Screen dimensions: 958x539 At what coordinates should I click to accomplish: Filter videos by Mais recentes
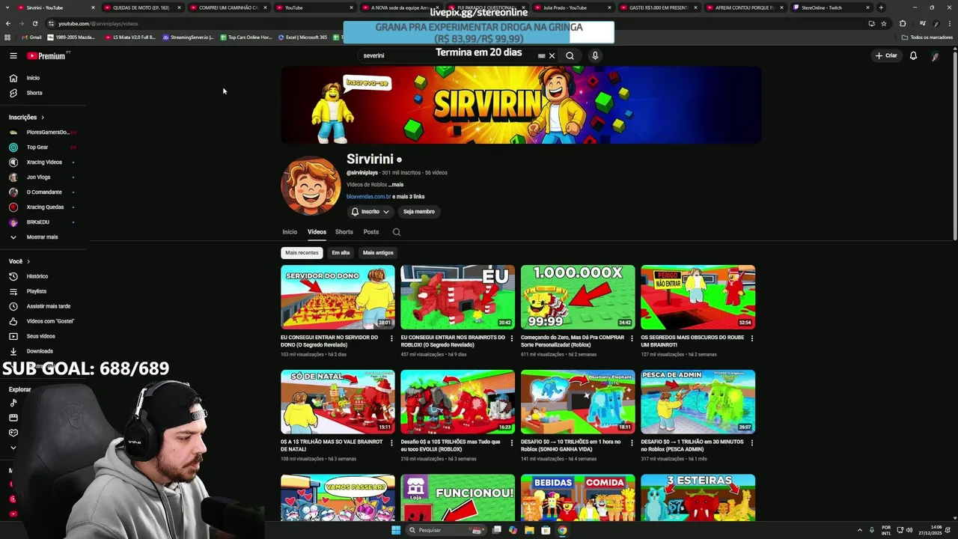[302, 253]
